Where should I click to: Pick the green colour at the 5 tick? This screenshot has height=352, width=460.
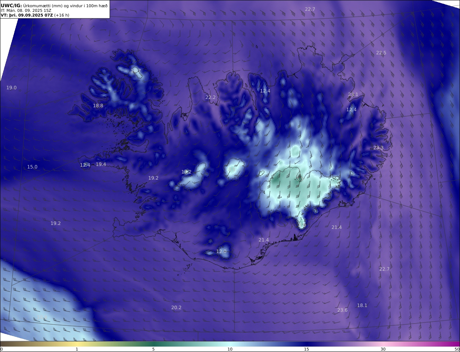tap(153, 344)
